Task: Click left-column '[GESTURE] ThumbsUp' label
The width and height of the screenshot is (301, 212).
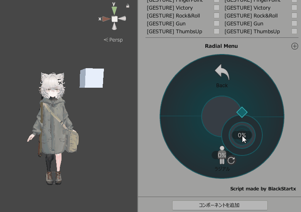Action: 175,32
